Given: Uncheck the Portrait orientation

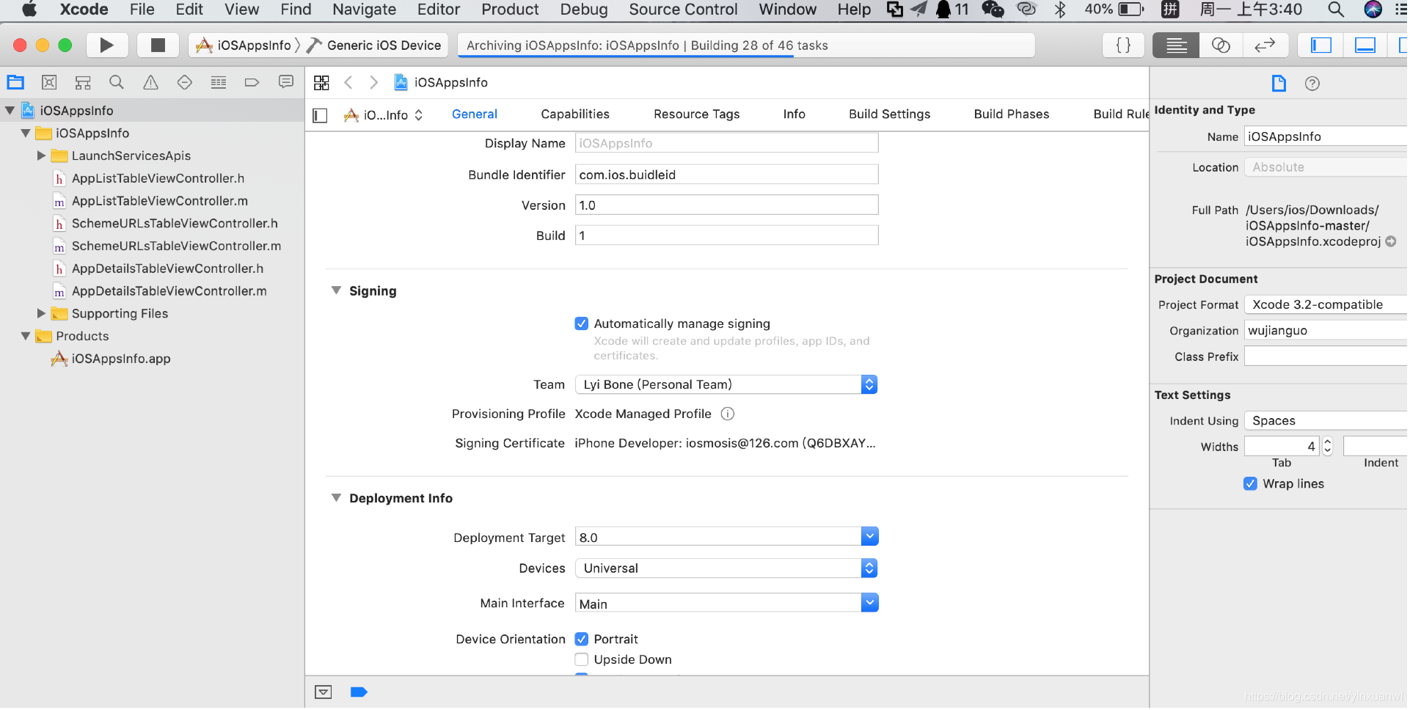Looking at the screenshot, I should pos(582,640).
